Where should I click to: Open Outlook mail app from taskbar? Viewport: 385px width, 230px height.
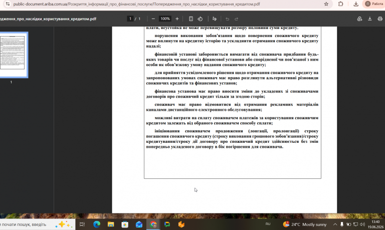tap(139, 224)
